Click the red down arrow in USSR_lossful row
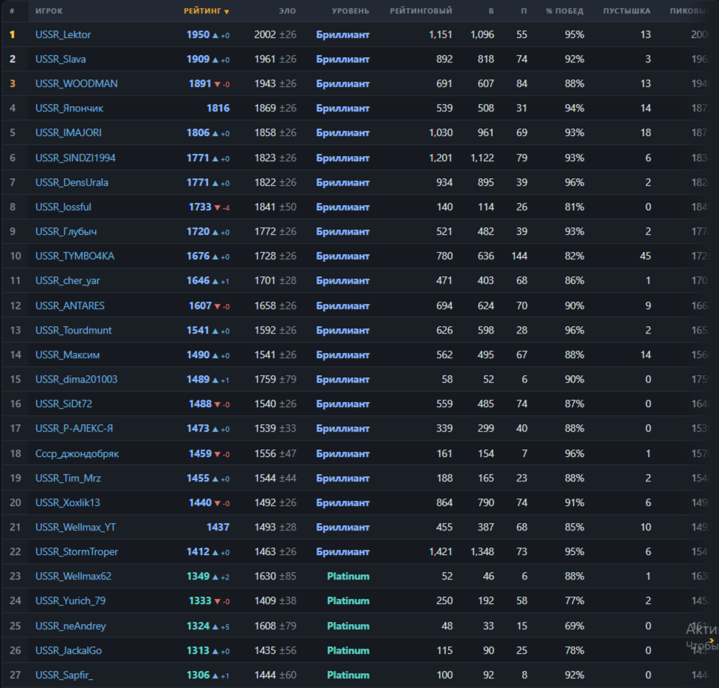The width and height of the screenshot is (719, 688). point(218,207)
